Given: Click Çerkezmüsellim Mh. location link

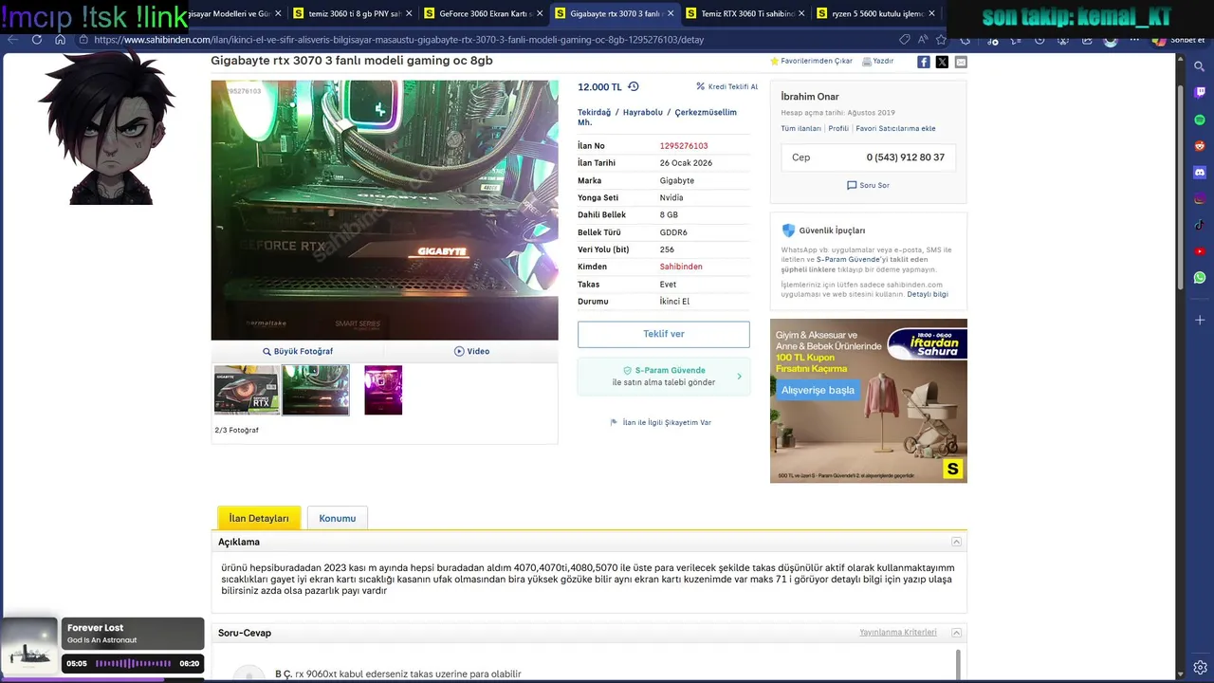Looking at the screenshot, I should (657, 118).
